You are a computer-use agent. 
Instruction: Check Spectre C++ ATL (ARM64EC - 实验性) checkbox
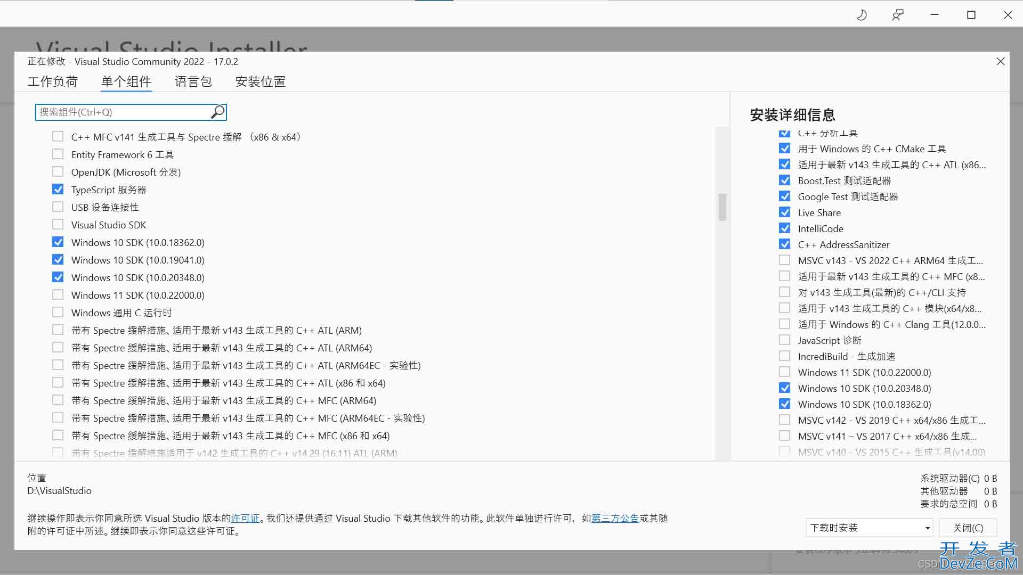pos(58,365)
